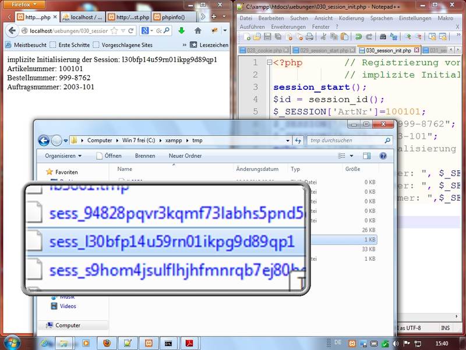Viewport: 466px width, 350px height.
Task: Sort by the Änderungsdatum column header
Action: click(x=257, y=169)
